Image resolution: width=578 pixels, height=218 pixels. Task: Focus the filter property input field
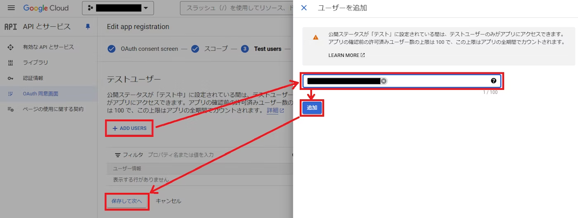(181, 155)
